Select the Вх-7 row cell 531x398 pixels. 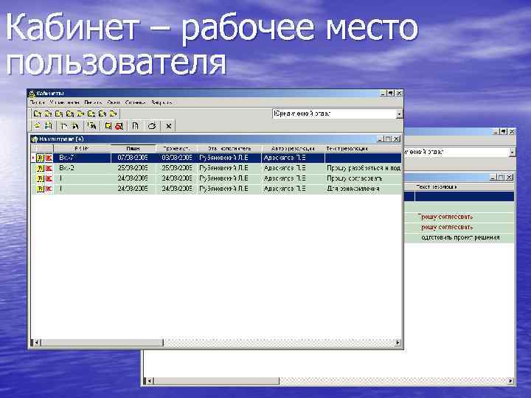83,158
